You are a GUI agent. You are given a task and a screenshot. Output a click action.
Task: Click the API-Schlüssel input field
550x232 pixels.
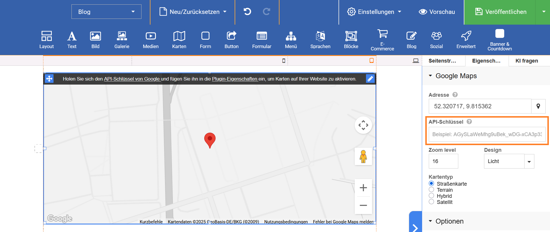[487, 134]
